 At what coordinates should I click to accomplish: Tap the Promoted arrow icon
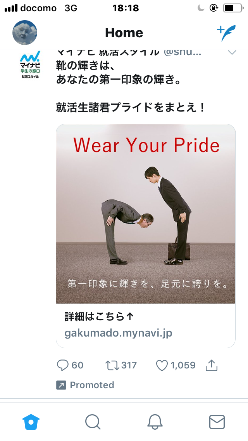pyautogui.click(x=61, y=385)
